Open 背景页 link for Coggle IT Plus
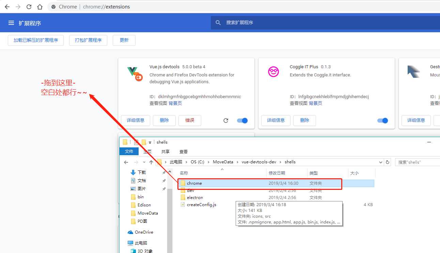The width and height of the screenshot is (440, 253). pos(315,103)
